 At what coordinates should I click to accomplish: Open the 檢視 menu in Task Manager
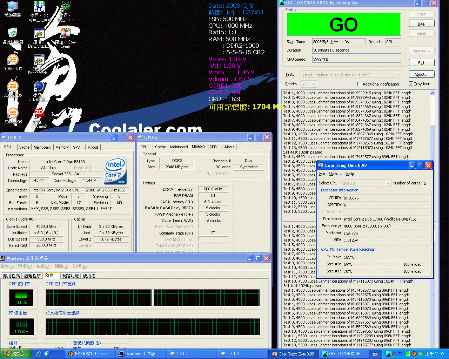(x=43, y=266)
